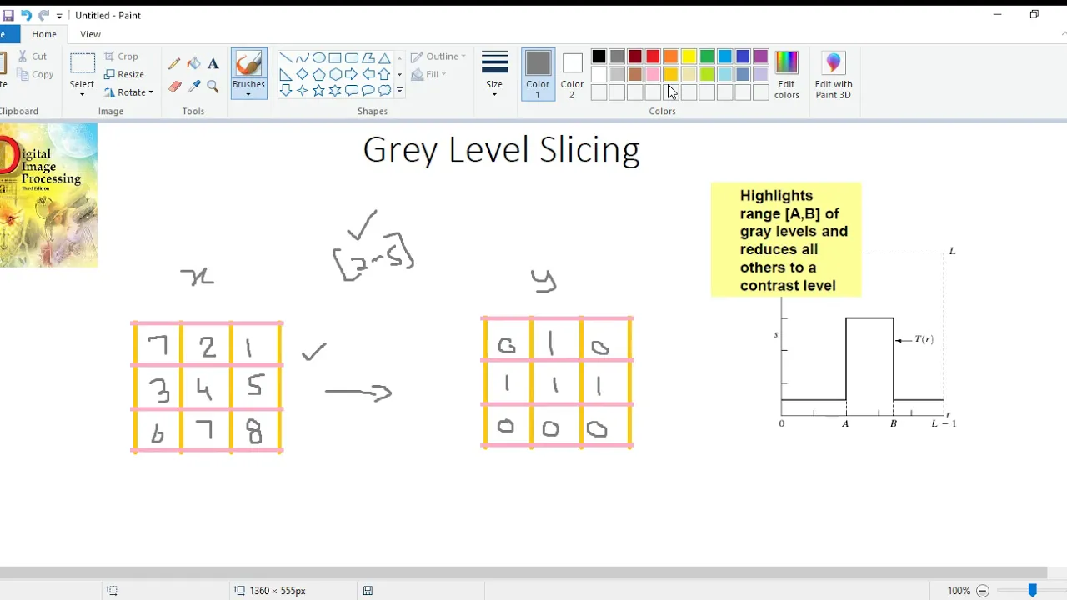The image size is (1067, 600).
Task: Click the zoom slider handle in status bar
Action: point(1032,590)
